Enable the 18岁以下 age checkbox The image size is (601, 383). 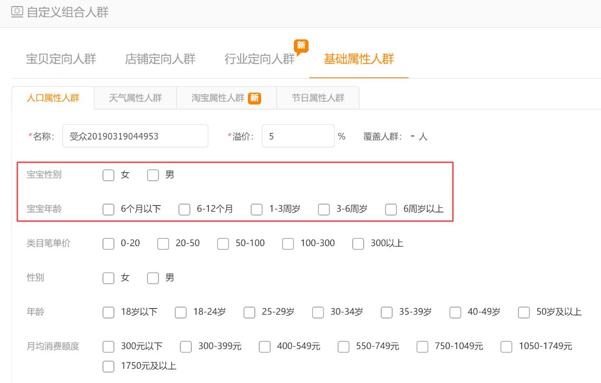108,312
